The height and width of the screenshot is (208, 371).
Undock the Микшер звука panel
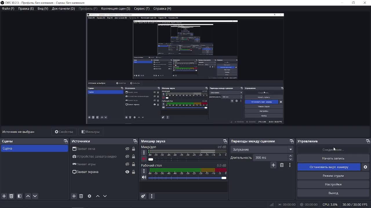[225, 141]
